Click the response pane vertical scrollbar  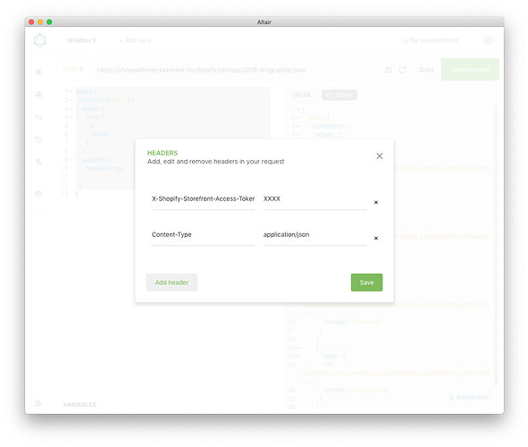tap(495, 245)
